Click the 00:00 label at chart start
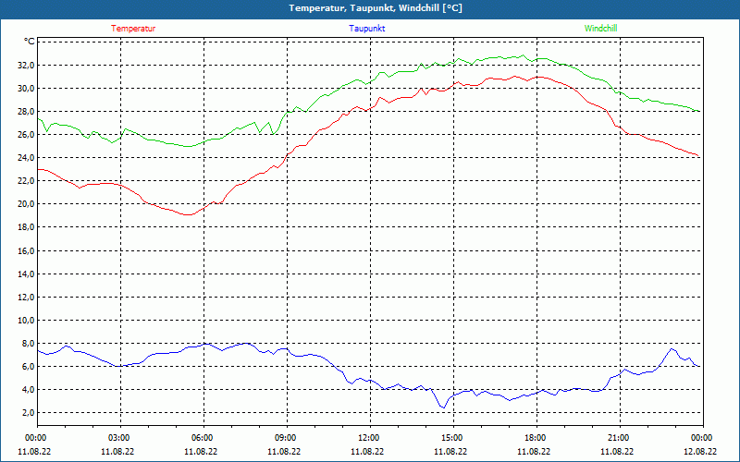740x462 pixels. [x=37, y=438]
